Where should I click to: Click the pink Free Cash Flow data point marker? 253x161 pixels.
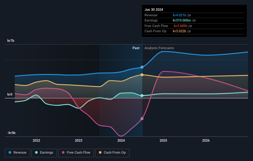[x=142, y=119]
